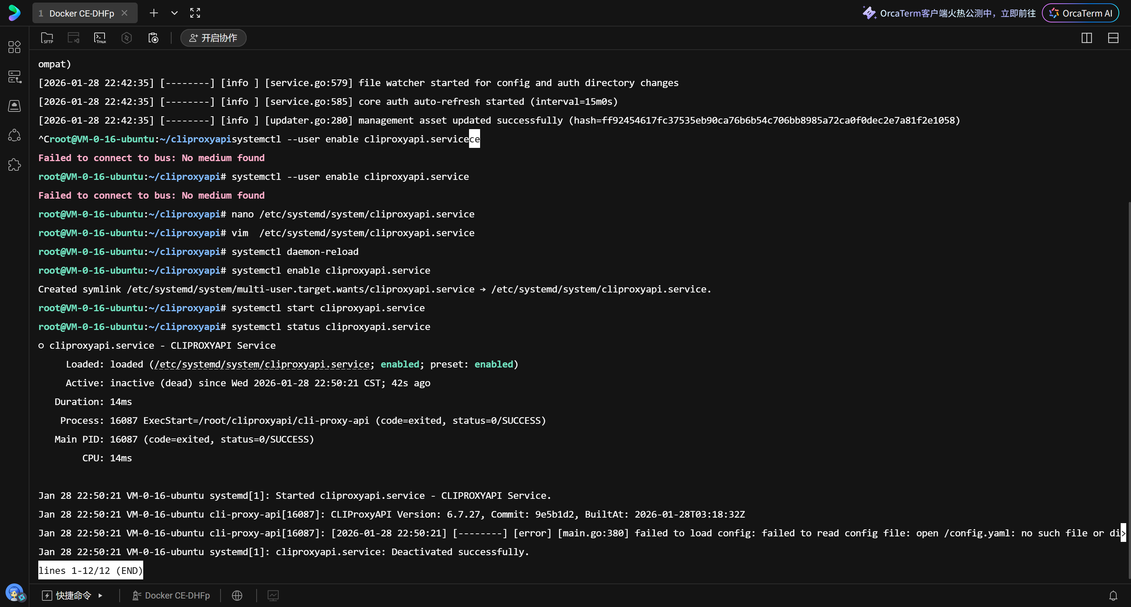Open the performance monitor icon in status bar

coord(273,595)
